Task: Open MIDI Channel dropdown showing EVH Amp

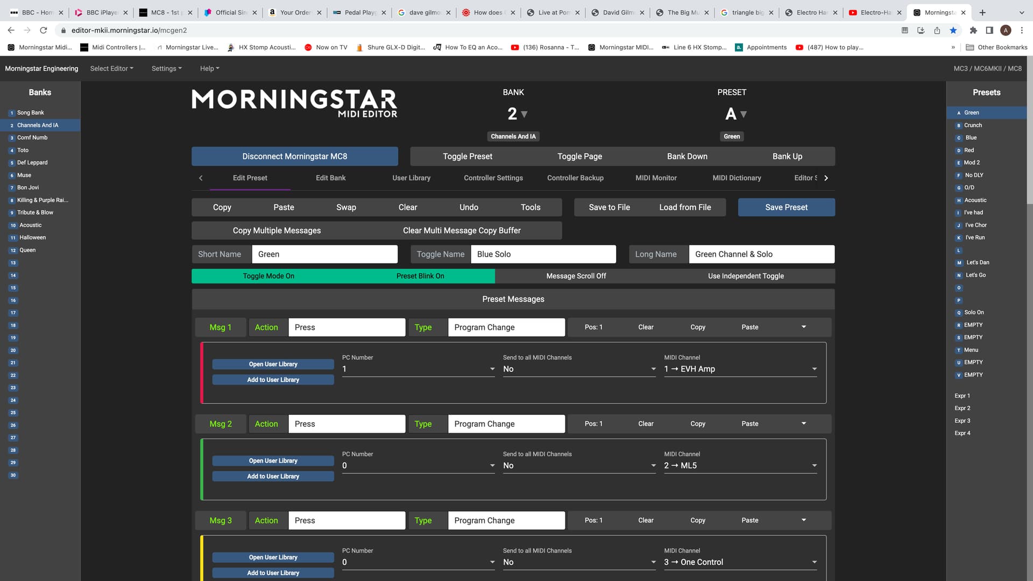Action: pyautogui.click(x=813, y=369)
